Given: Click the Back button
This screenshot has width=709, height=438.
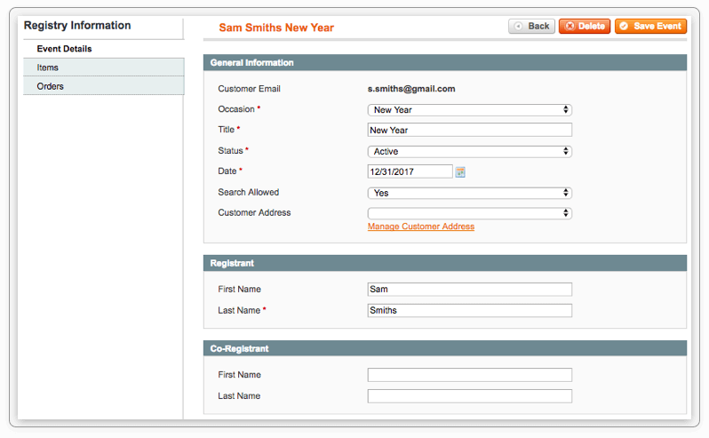Looking at the screenshot, I should [531, 27].
